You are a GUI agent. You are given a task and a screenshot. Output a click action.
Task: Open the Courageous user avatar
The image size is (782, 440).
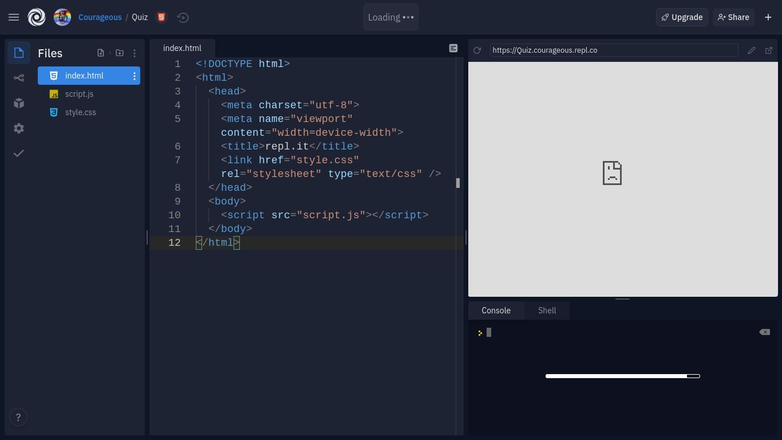point(62,17)
